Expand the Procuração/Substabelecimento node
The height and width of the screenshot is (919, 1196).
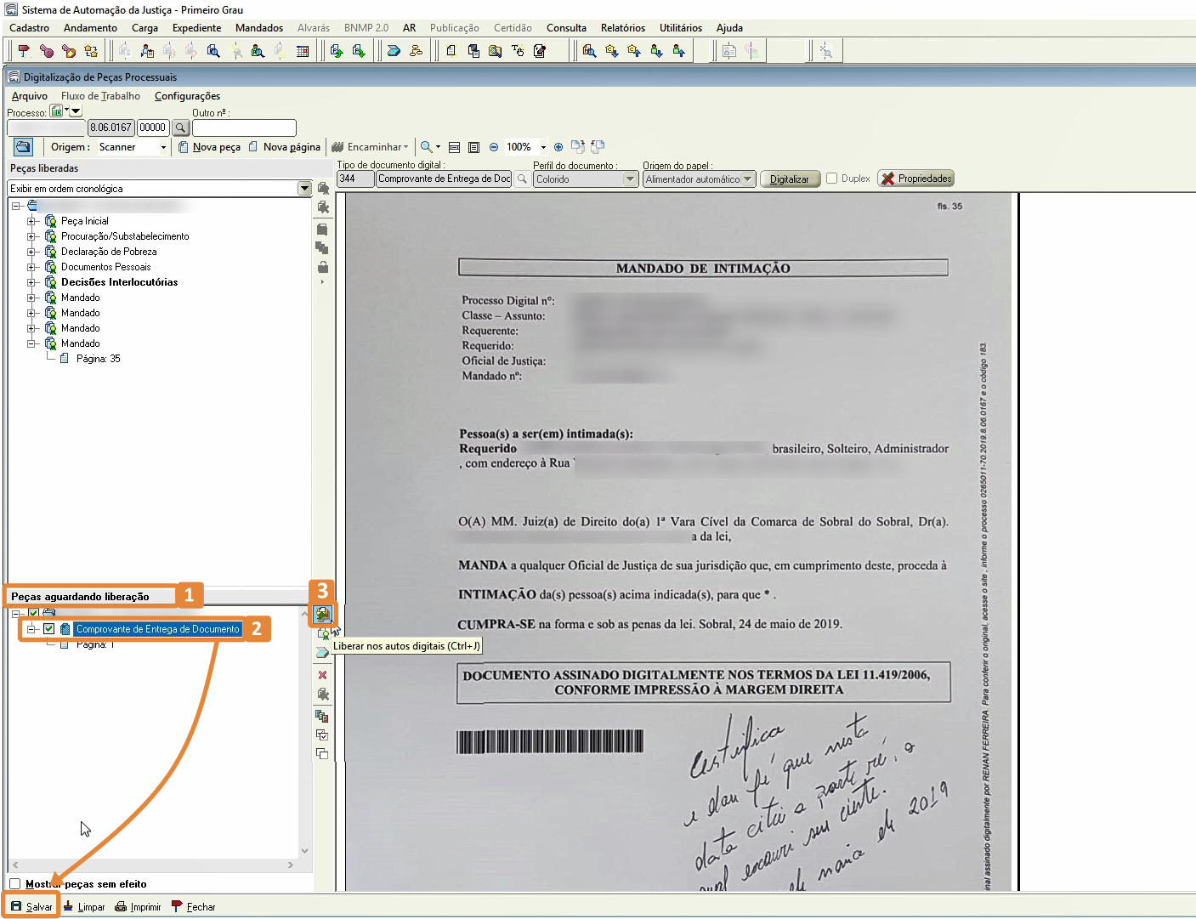point(31,236)
